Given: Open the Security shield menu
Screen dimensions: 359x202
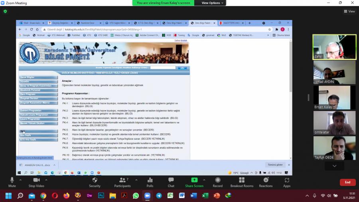Looking at the screenshot, I should (95, 182).
